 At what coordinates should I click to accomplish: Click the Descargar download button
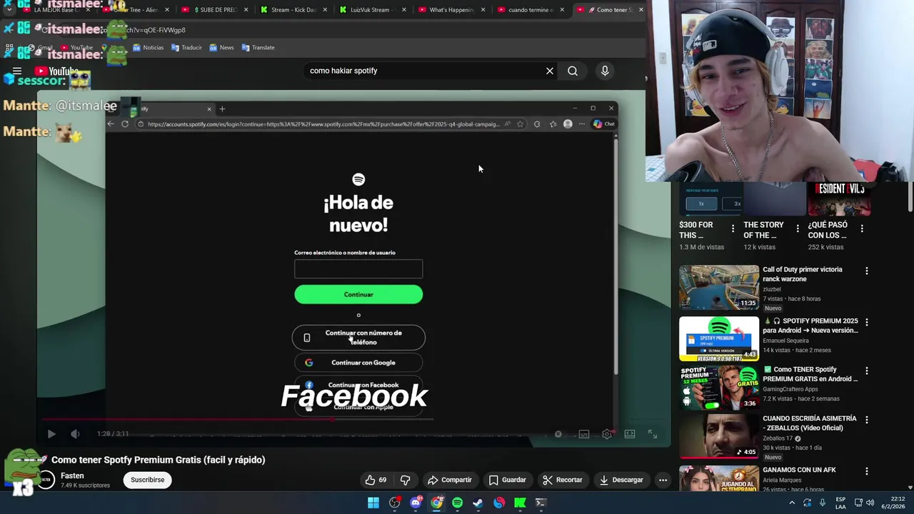point(622,480)
